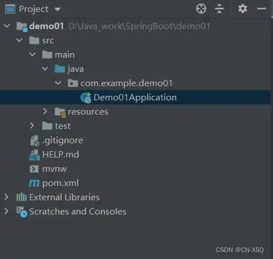273x259 pixels.
Task: Collapse the main folder chevron
Action: point(32,54)
